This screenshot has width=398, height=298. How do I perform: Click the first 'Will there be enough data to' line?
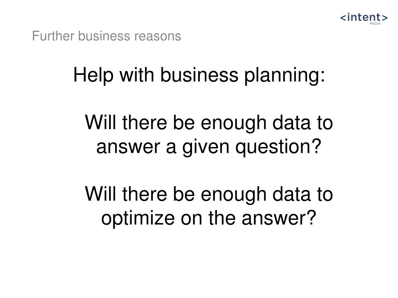coord(209,123)
